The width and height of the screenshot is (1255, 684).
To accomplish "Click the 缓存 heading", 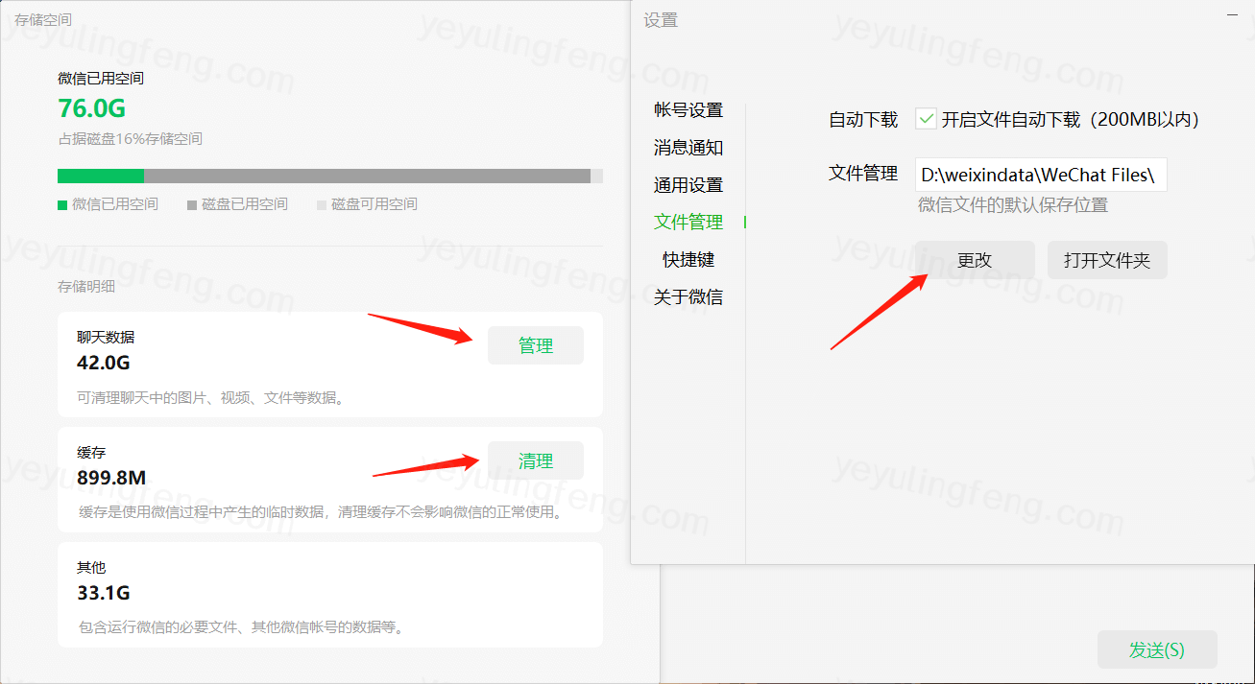I will [91, 453].
